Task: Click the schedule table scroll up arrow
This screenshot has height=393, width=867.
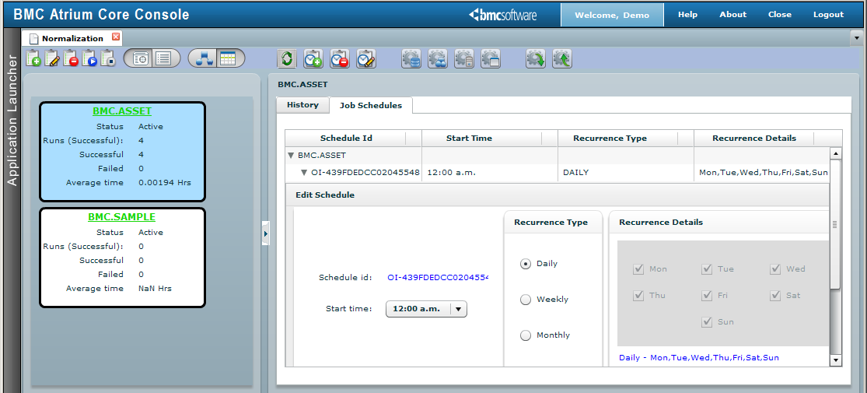Action: [x=836, y=154]
